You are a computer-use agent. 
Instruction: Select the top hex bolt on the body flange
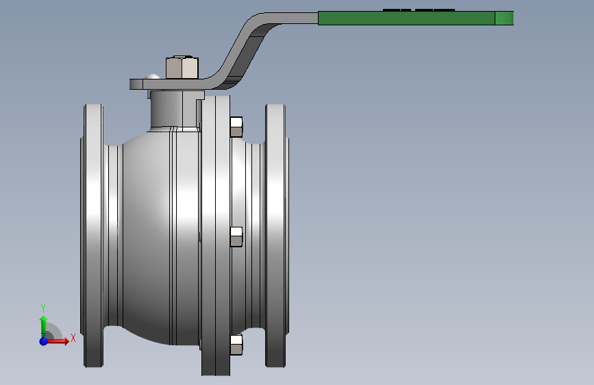[236, 127]
